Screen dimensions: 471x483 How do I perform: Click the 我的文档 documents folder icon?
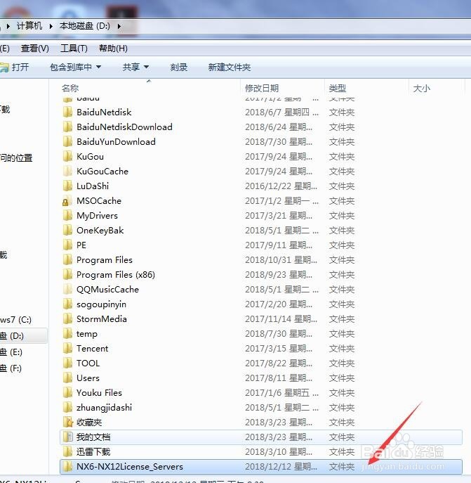coord(67,437)
